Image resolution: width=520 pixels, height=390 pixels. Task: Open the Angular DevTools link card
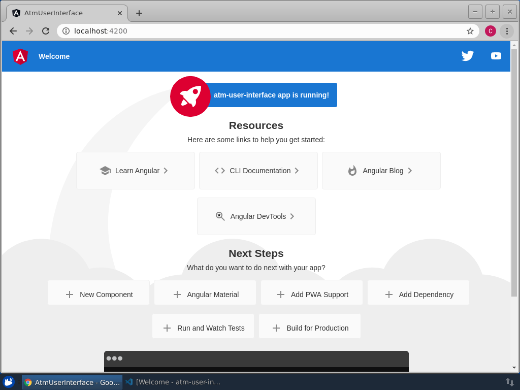[x=256, y=216]
